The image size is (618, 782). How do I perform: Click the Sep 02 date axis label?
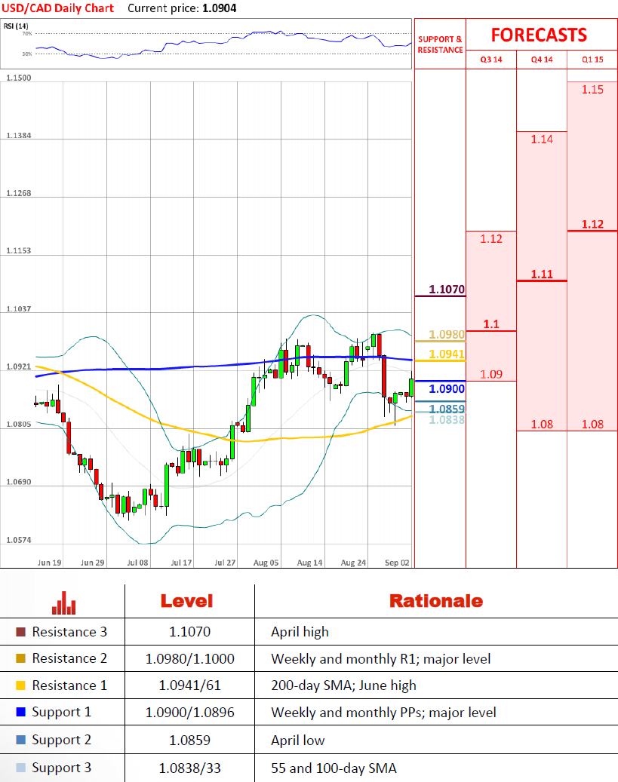click(x=397, y=563)
